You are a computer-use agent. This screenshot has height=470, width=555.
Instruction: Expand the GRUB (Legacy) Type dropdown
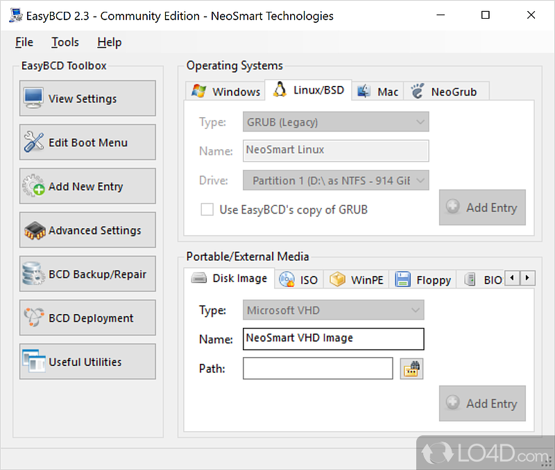tap(336, 122)
